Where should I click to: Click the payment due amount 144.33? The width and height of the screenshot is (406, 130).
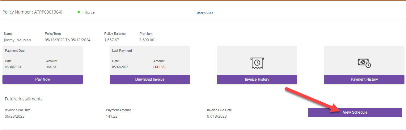click(x=51, y=67)
